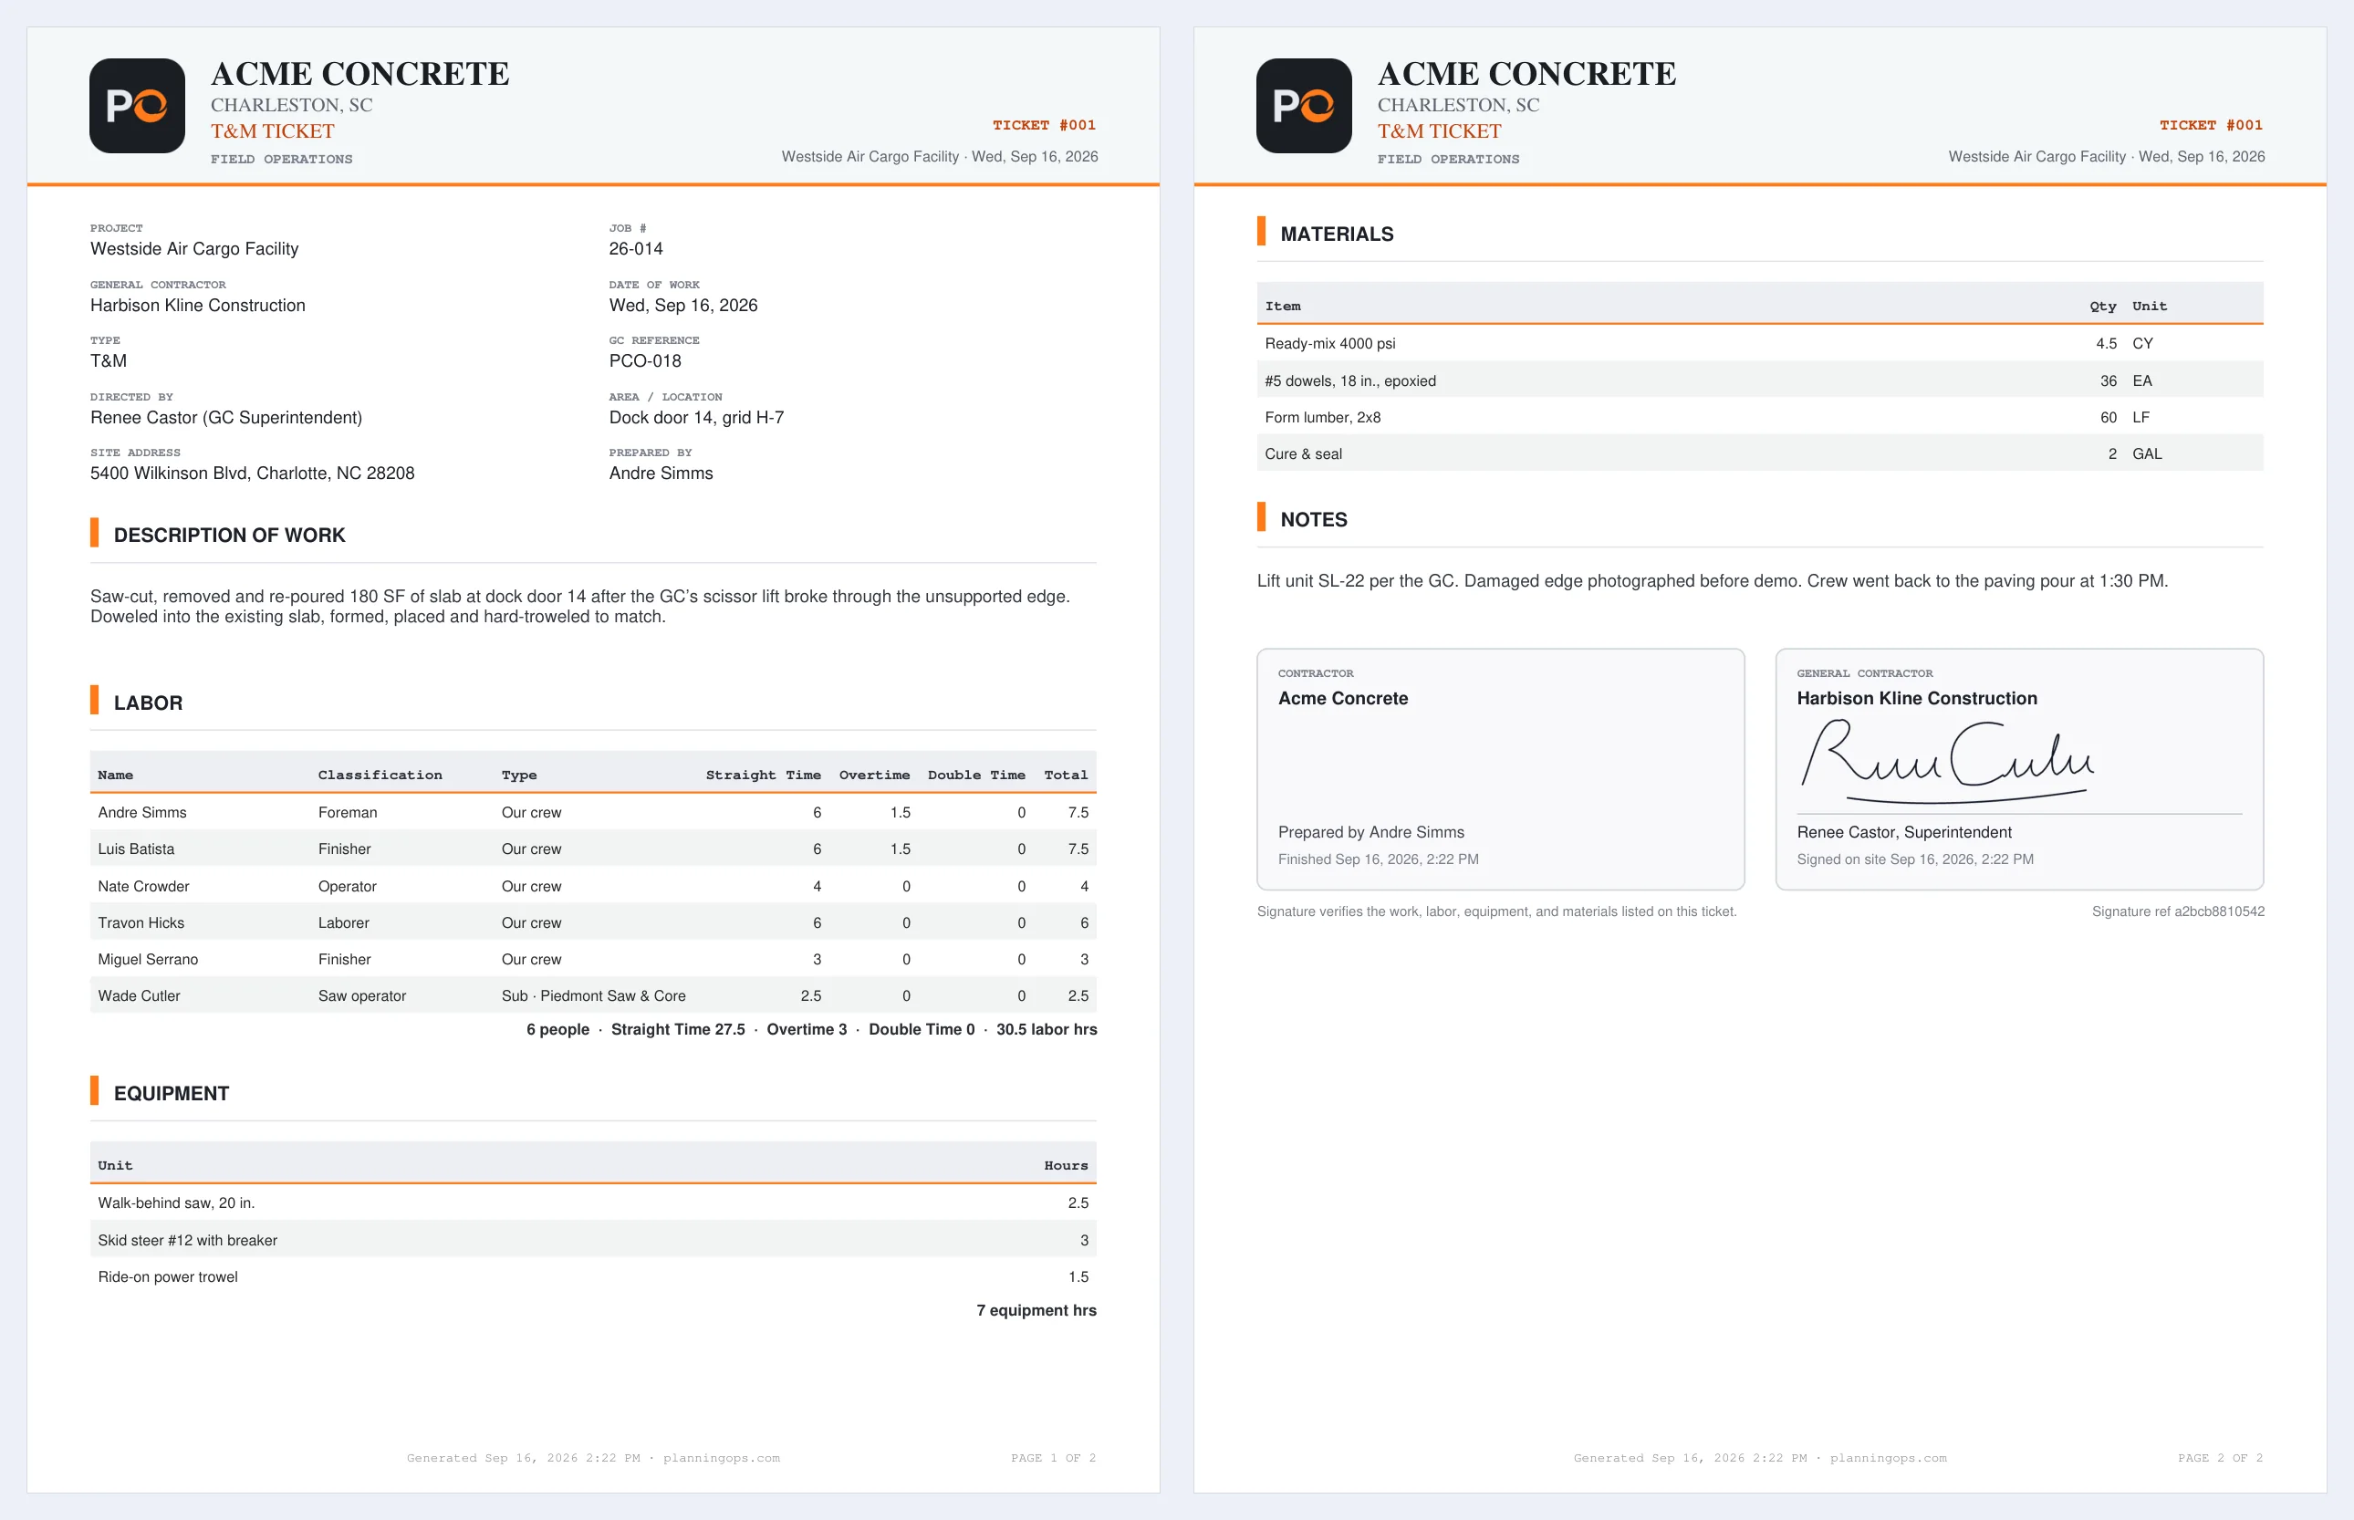Click the PO logo on page 1
The height and width of the screenshot is (1520, 2354).
click(137, 106)
